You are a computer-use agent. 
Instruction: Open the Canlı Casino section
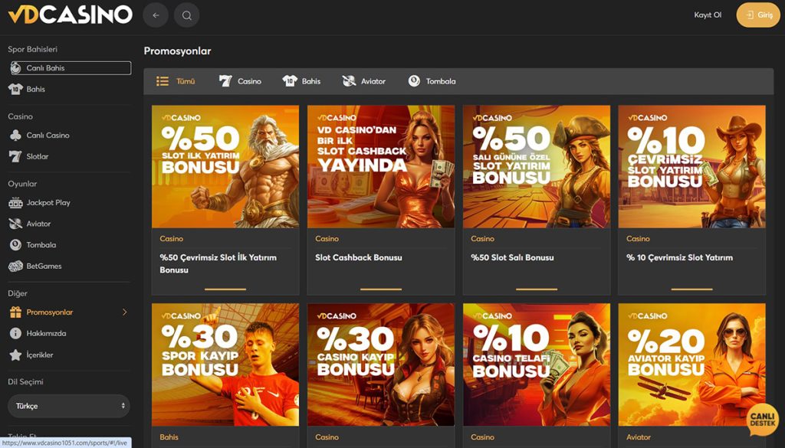46,135
